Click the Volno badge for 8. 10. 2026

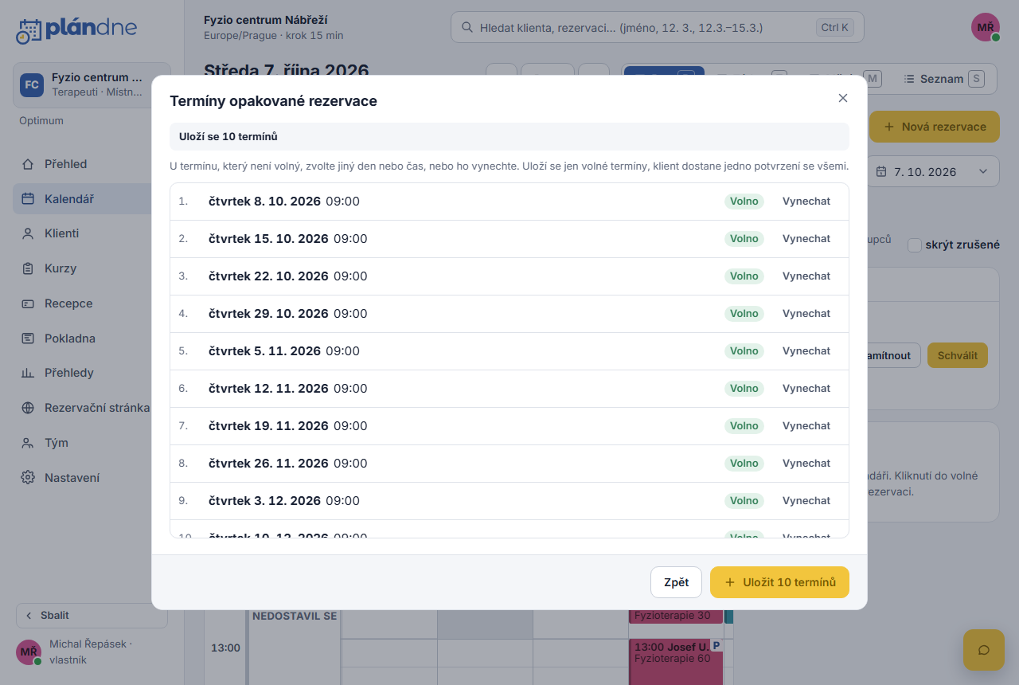744,202
